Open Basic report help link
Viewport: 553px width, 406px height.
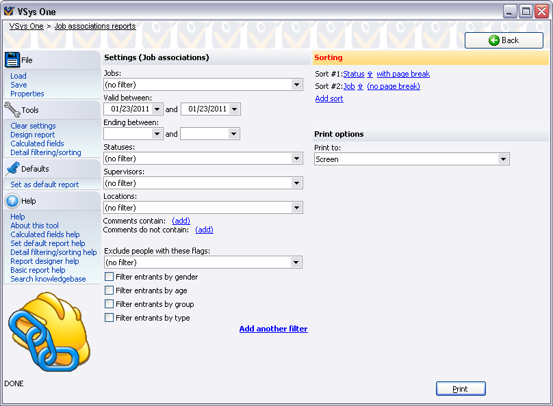[x=38, y=270]
